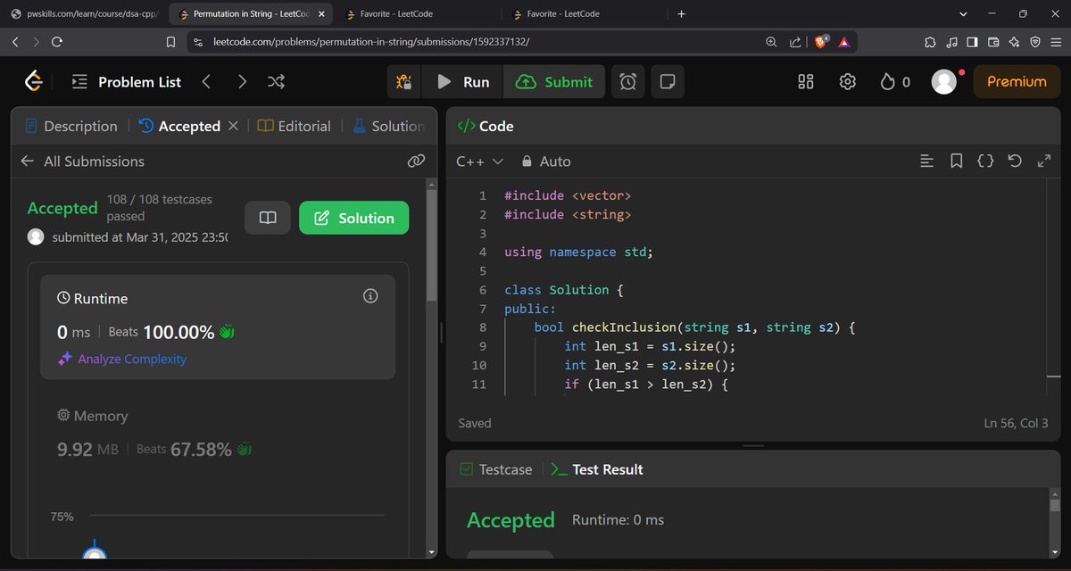Toggle the browser sidebar panel
The width and height of the screenshot is (1071, 571).
(973, 42)
